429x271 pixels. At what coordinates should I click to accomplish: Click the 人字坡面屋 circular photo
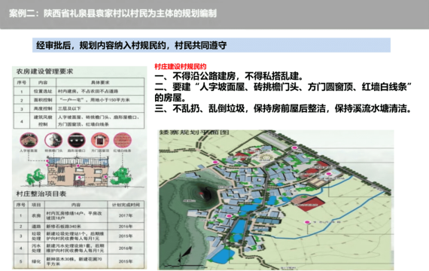click(x=29, y=140)
